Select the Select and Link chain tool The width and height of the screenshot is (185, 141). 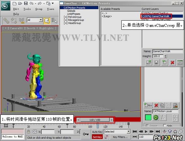click(6, 21)
